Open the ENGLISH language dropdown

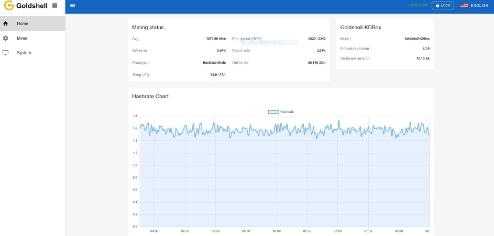point(474,5)
